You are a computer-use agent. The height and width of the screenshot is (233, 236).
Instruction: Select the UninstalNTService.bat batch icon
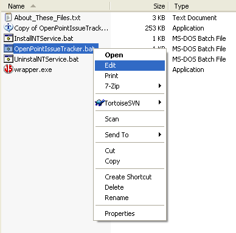point(9,59)
